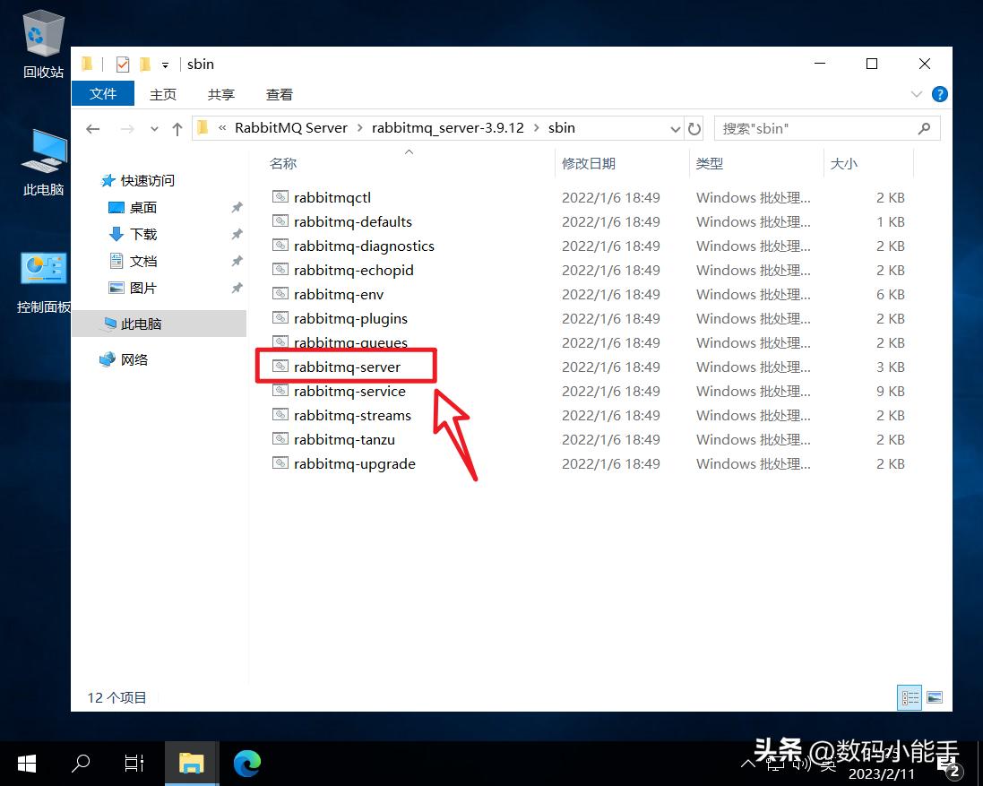
Task: Click the up arrow to go to parent folder
Action: [177, 128]
